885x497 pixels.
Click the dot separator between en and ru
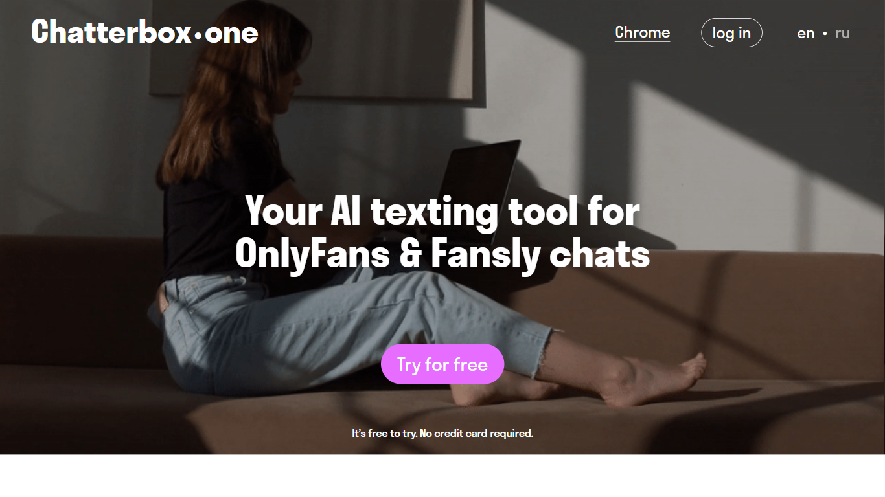pos(825,33)
